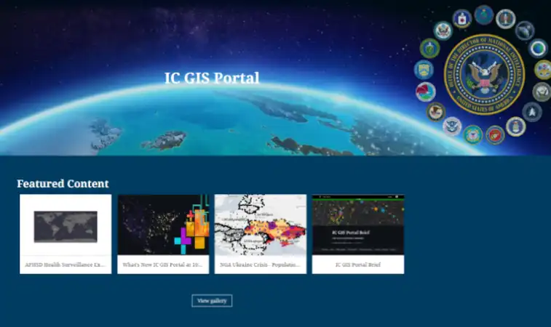This screenshot has height=327, width=551.
Task: Select the Air Force seal
Action: point(516,126)
